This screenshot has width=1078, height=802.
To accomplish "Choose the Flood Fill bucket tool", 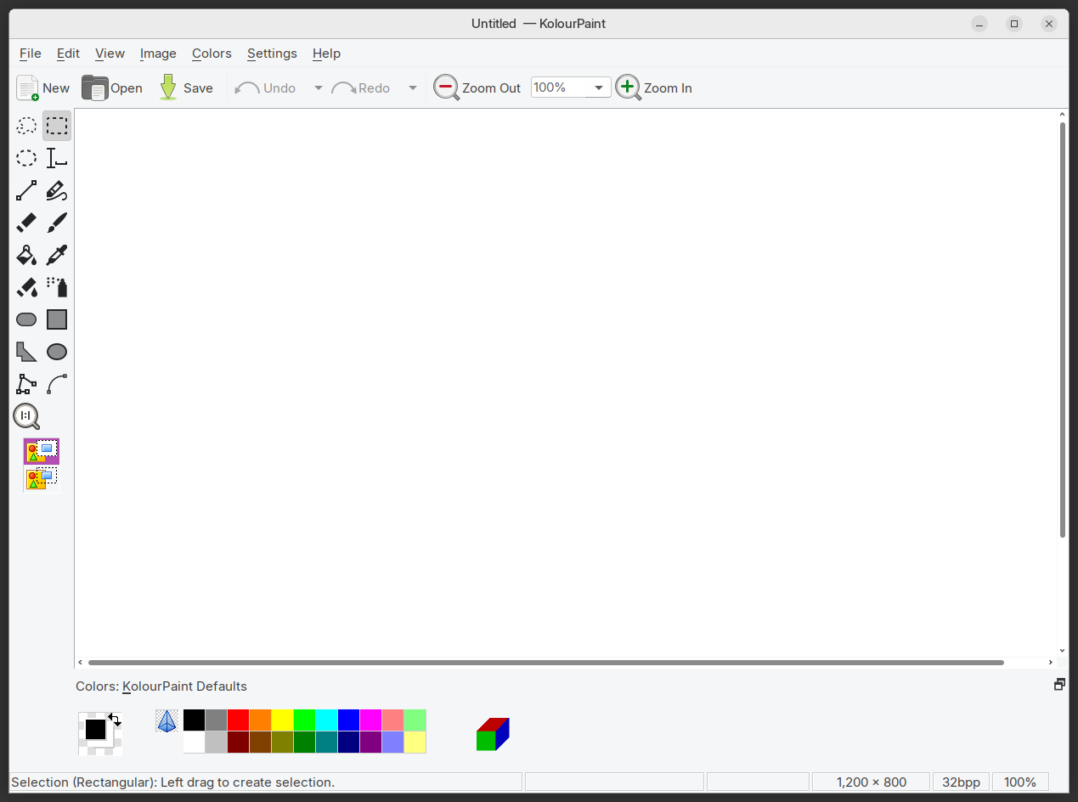I will click(26, 256).
